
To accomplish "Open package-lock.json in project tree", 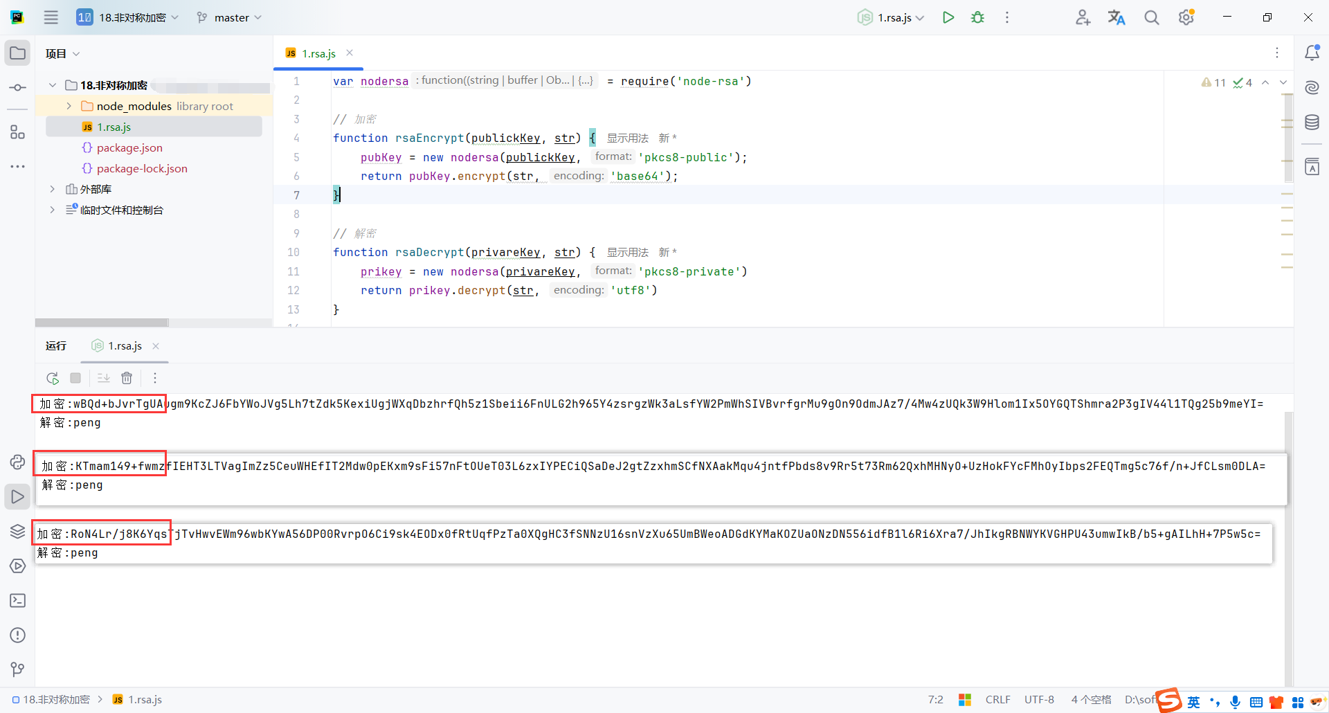I will click(142, 168).
